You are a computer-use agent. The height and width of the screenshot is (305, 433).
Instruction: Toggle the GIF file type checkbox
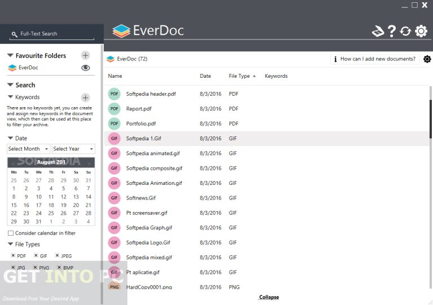click(36, 255)
